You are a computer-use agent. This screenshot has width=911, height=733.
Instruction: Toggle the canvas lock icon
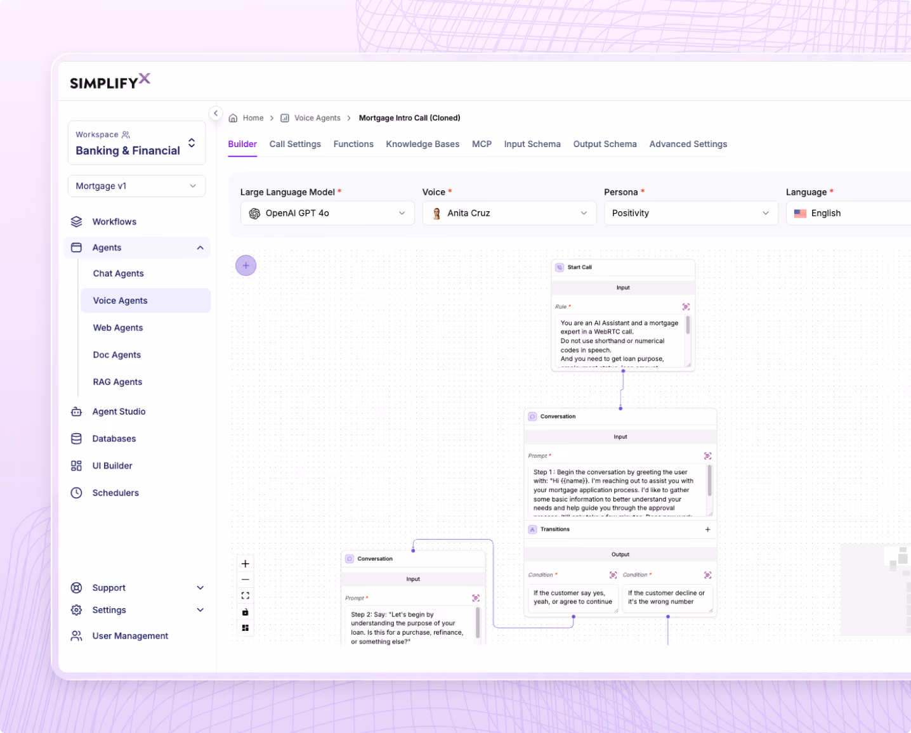[x=246, y=612]
